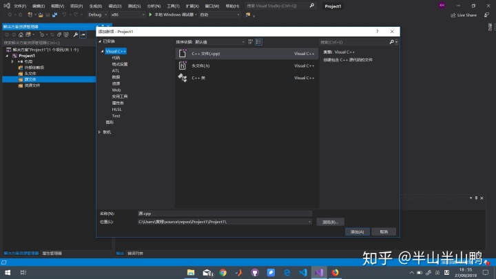Screen dimensions: 496x279
Task: Open the 视图(V) menu
Action: (58, 6)
